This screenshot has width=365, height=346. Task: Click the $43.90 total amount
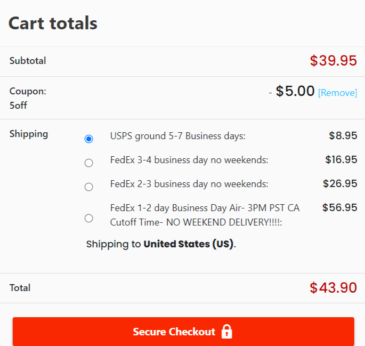333,288
